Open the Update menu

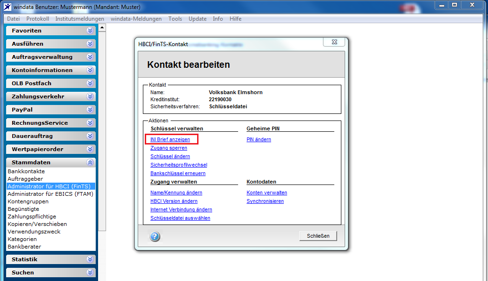[x=198, y=19]
